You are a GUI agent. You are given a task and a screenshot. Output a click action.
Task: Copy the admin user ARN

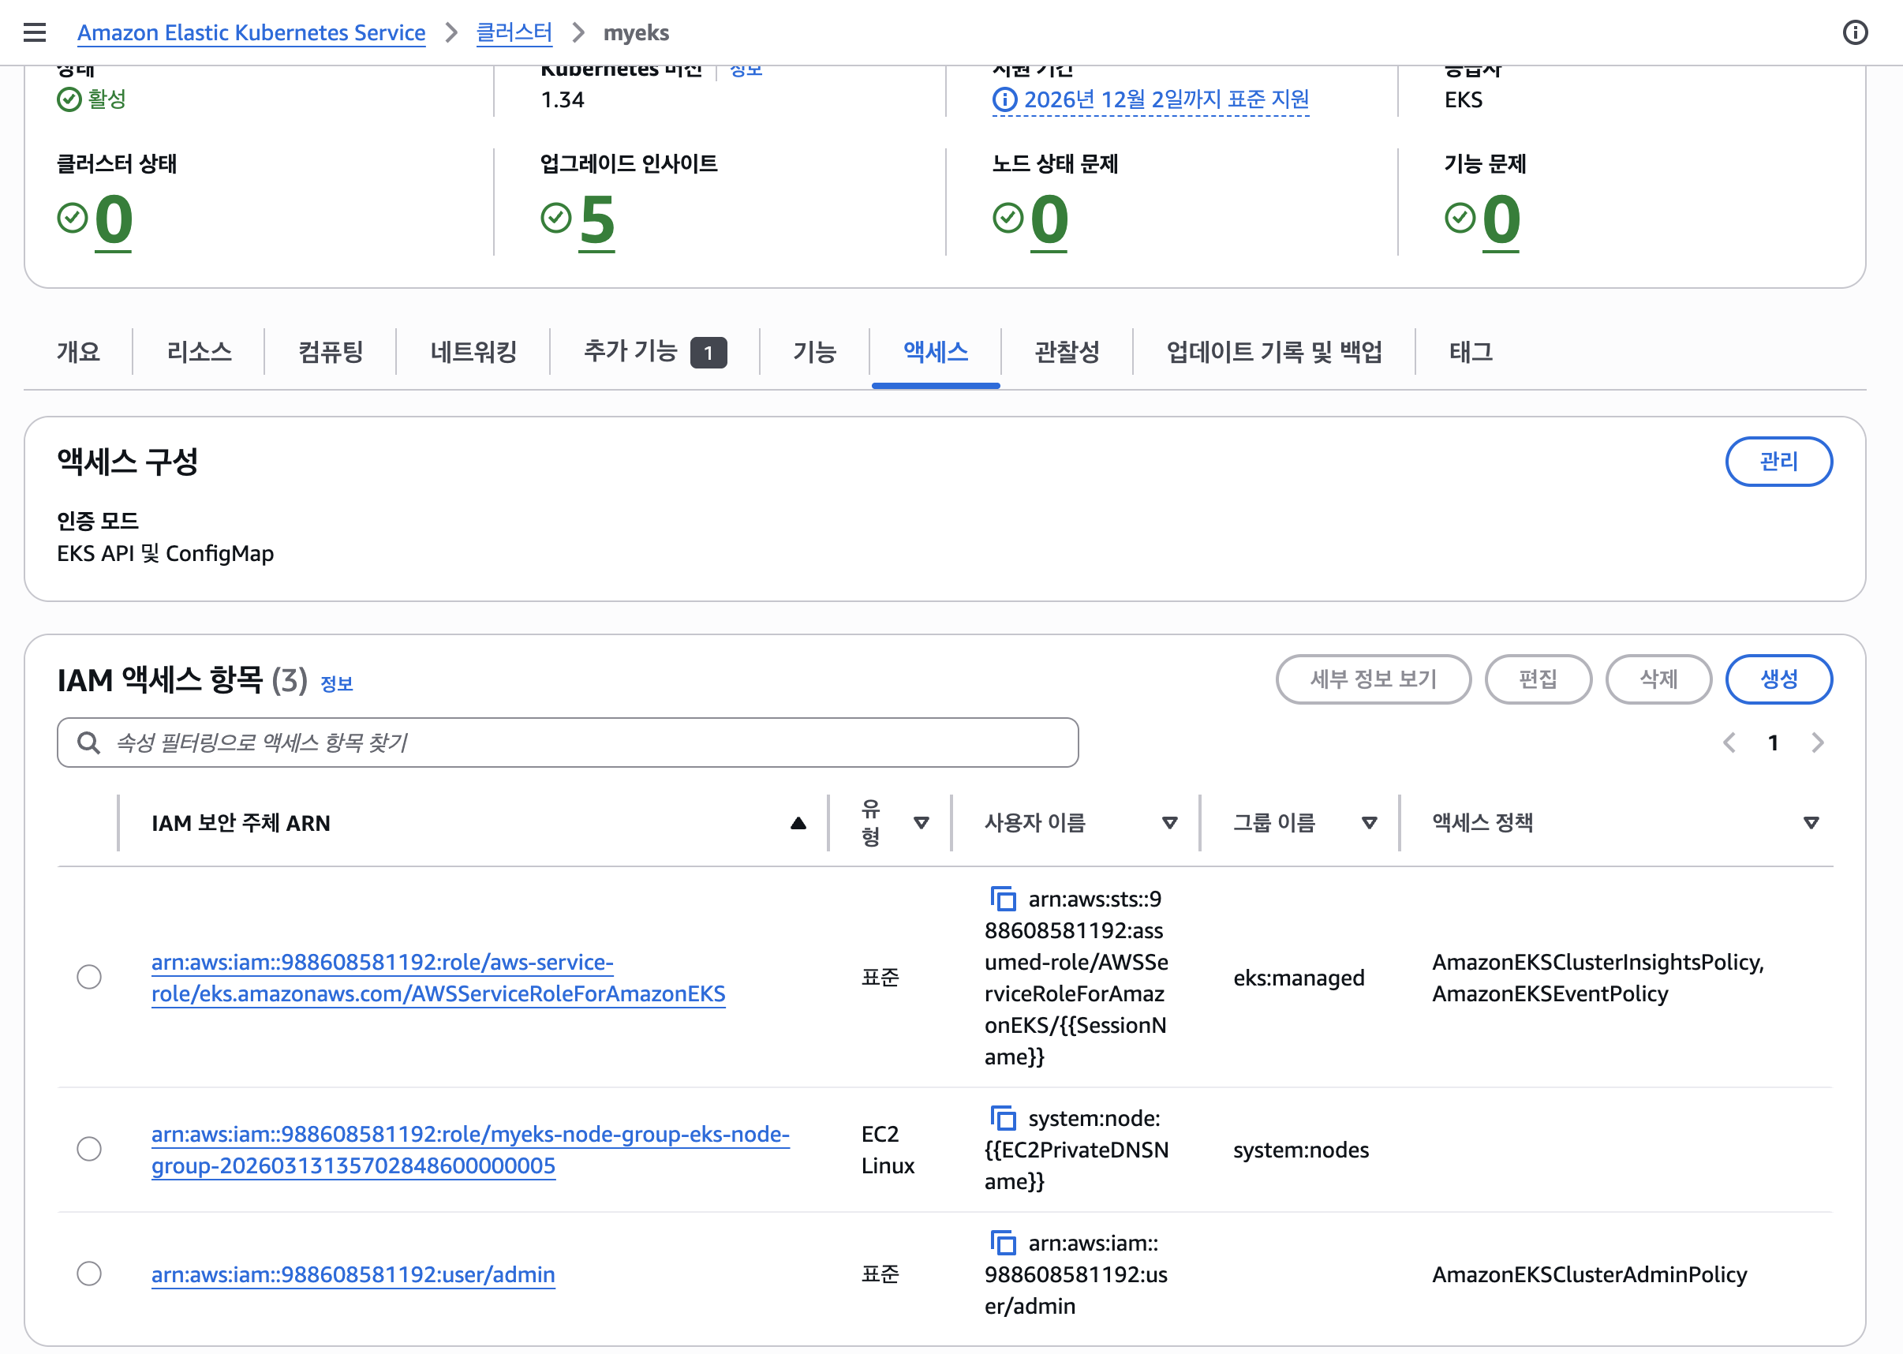coord(1003,1242)
